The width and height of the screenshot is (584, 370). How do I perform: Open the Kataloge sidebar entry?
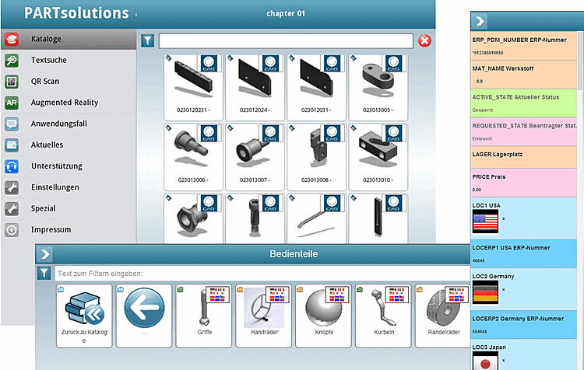coord(69,39)
